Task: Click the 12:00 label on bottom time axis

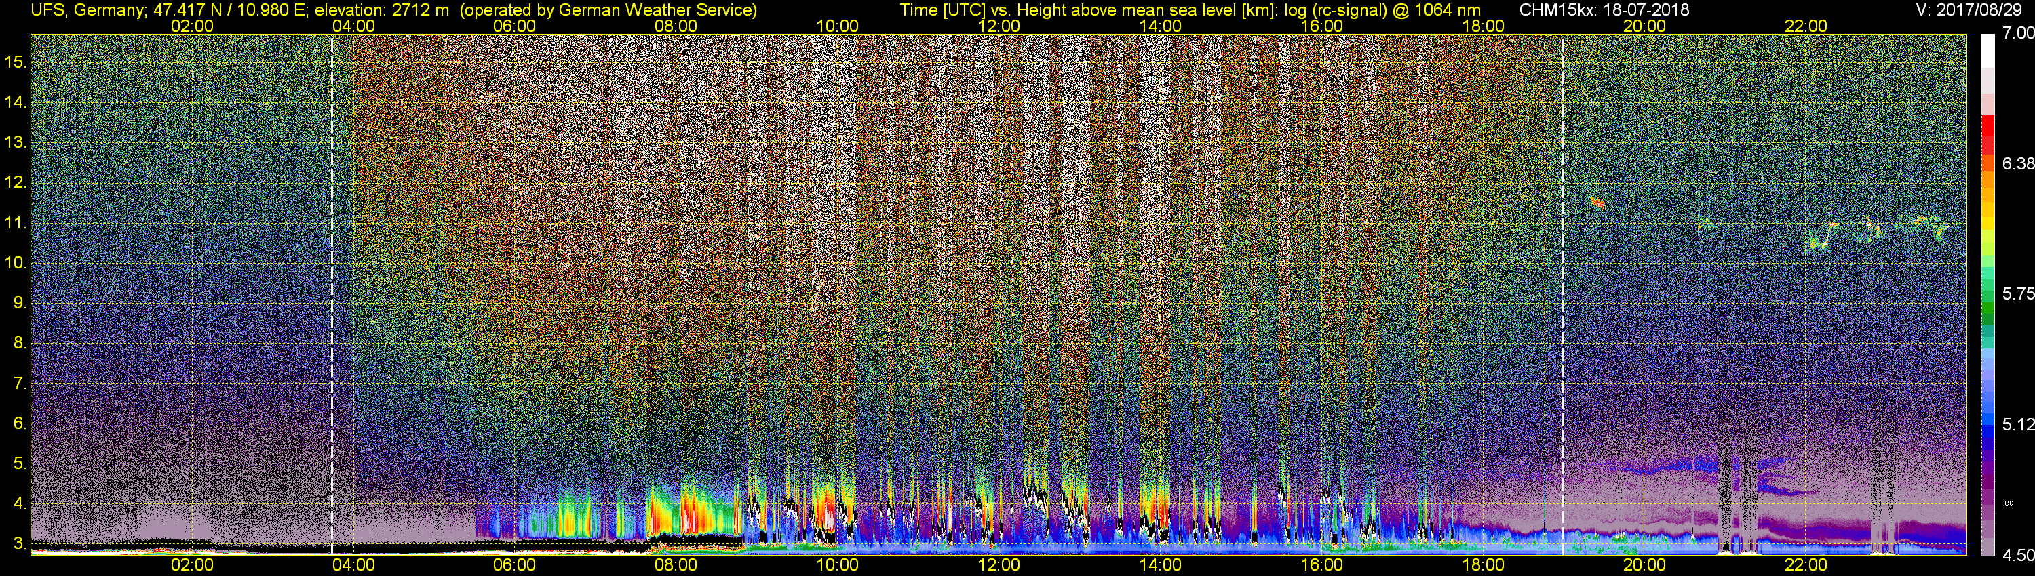Action: pos(999,566)
